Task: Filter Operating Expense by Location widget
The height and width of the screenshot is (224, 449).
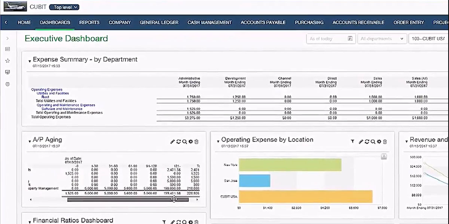Action: click(x=352, y=142)
